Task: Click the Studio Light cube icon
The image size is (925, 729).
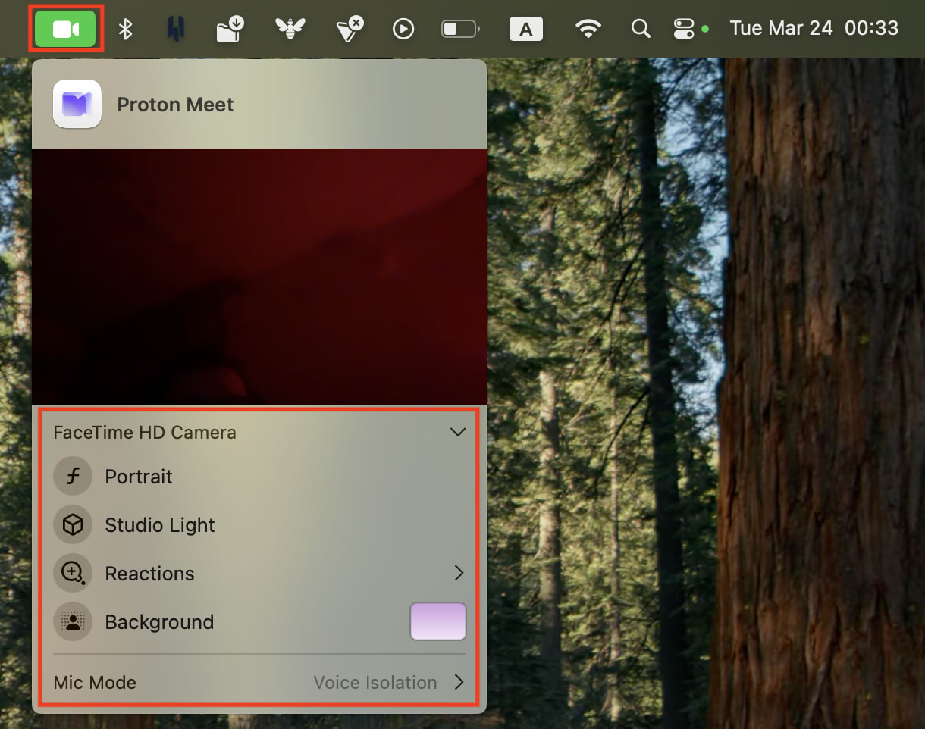Action: [x=73, y=524]
